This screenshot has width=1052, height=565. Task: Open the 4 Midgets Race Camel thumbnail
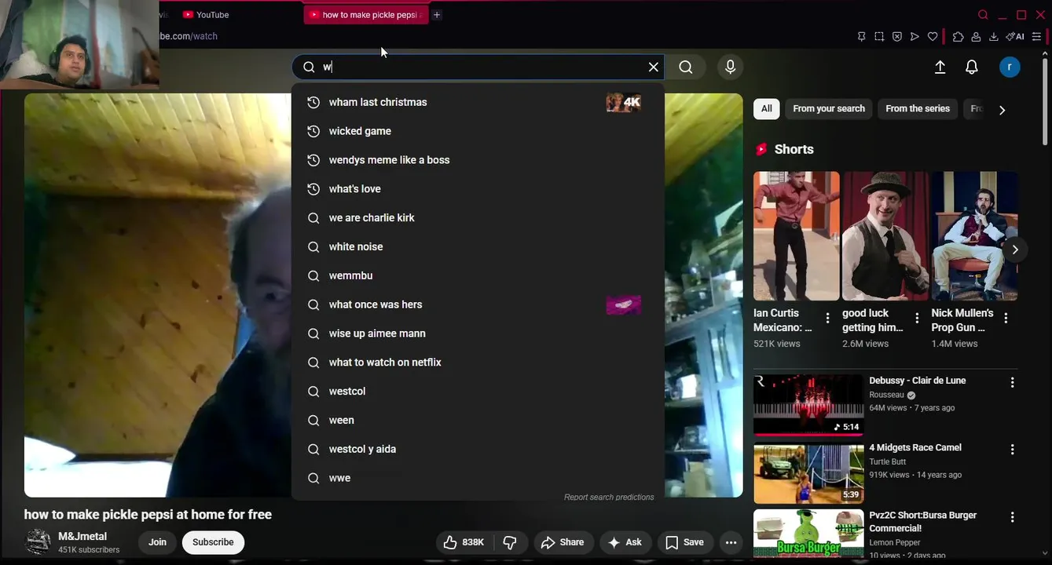point(808,472)
